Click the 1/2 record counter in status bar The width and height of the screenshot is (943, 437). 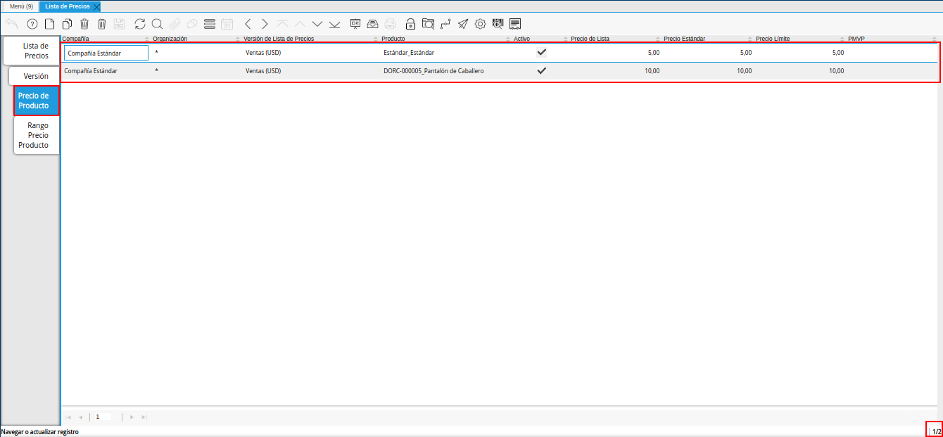pos(936,431)
